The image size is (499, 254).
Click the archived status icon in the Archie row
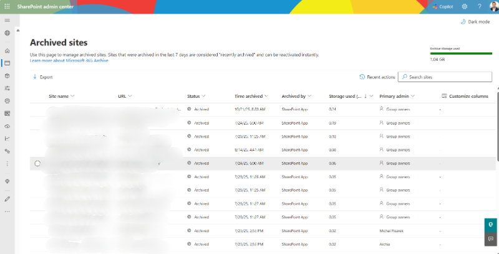click(189, 244)
